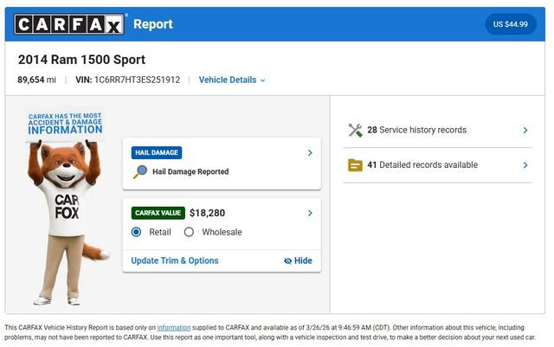Open 28 Service history records row
Screen dimensions: 554x347
(416, 130)
